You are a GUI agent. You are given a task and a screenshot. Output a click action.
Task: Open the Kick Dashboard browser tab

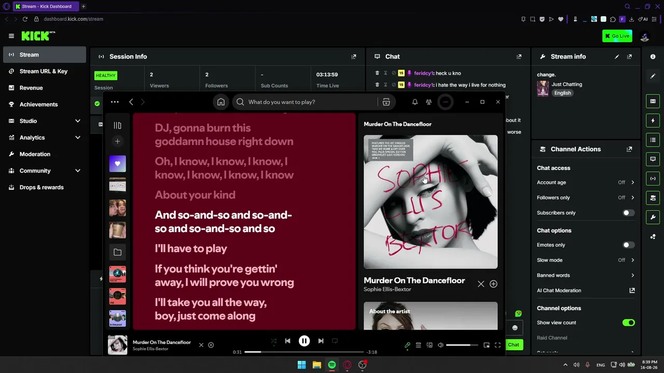pos(46,6)
